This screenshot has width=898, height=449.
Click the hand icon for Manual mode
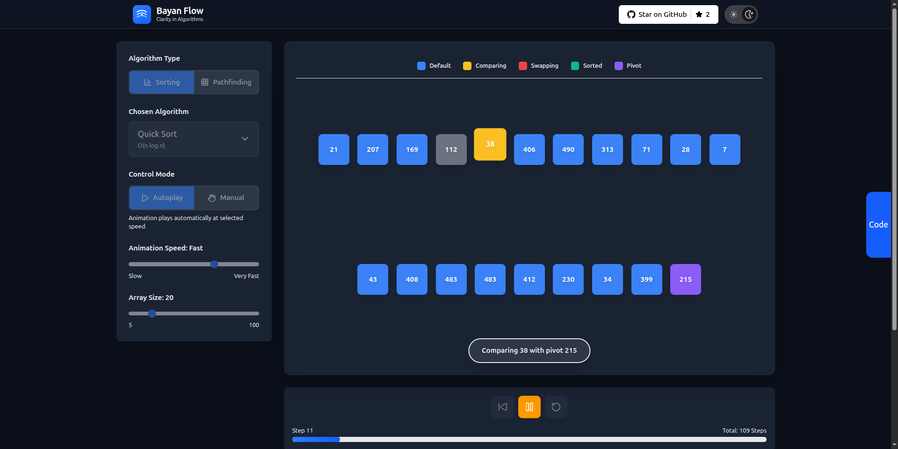[211, 198]
